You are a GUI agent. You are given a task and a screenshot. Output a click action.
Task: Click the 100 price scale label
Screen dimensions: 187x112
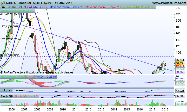178,53
